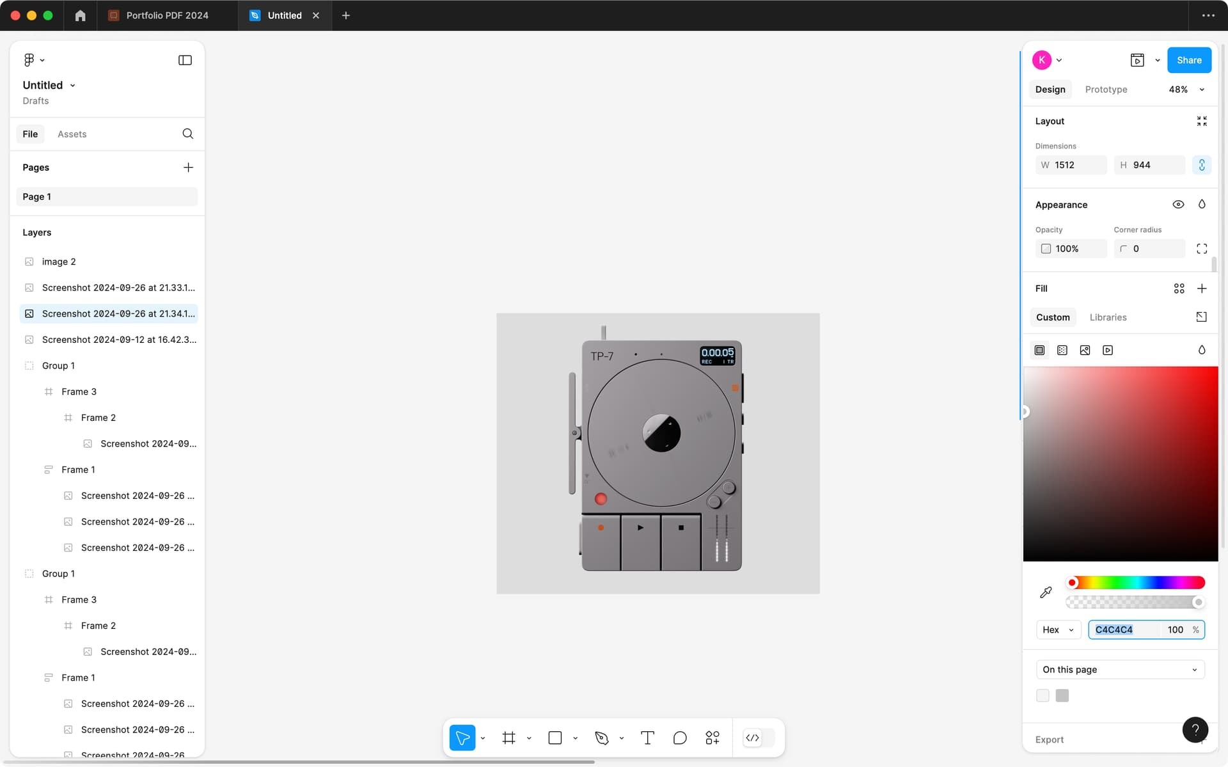Expand Move tool options chevron
The image size is (1228, 767).
pyautogui.click(x=483, y=738)
